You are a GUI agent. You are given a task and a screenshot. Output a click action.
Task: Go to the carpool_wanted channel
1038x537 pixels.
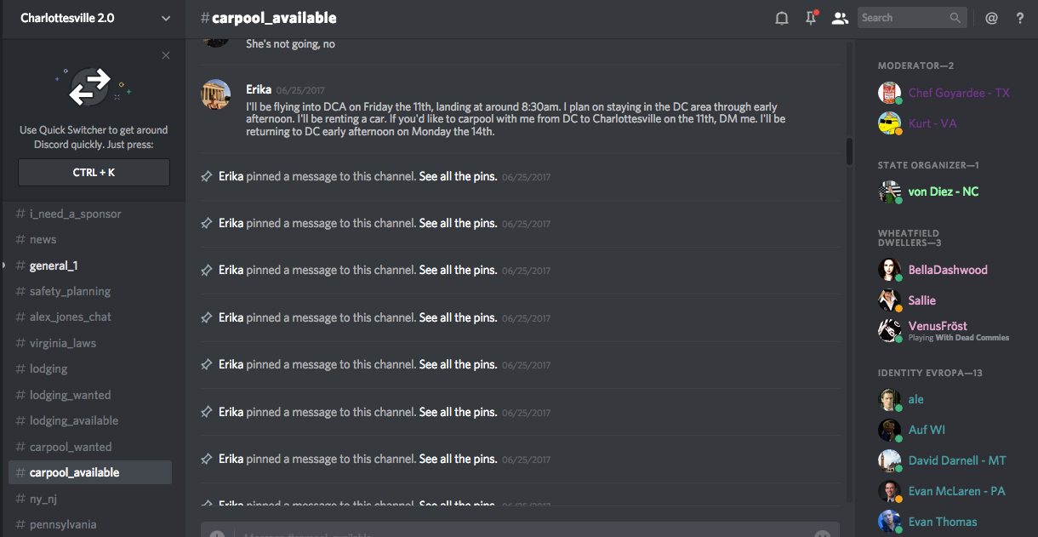71,447
